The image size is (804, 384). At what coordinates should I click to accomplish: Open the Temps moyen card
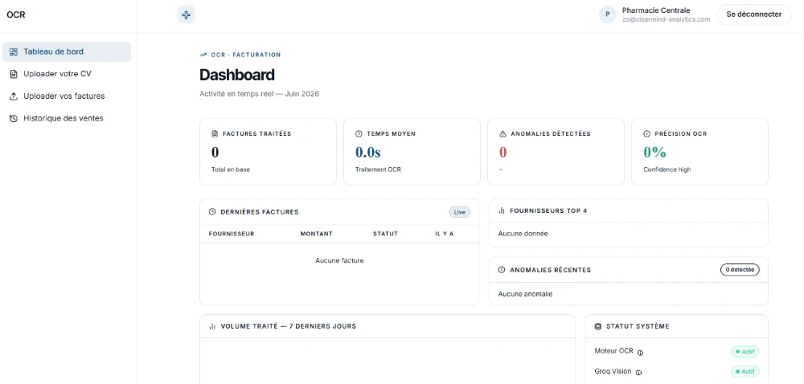pyautogui.click(x=412, y=152)
